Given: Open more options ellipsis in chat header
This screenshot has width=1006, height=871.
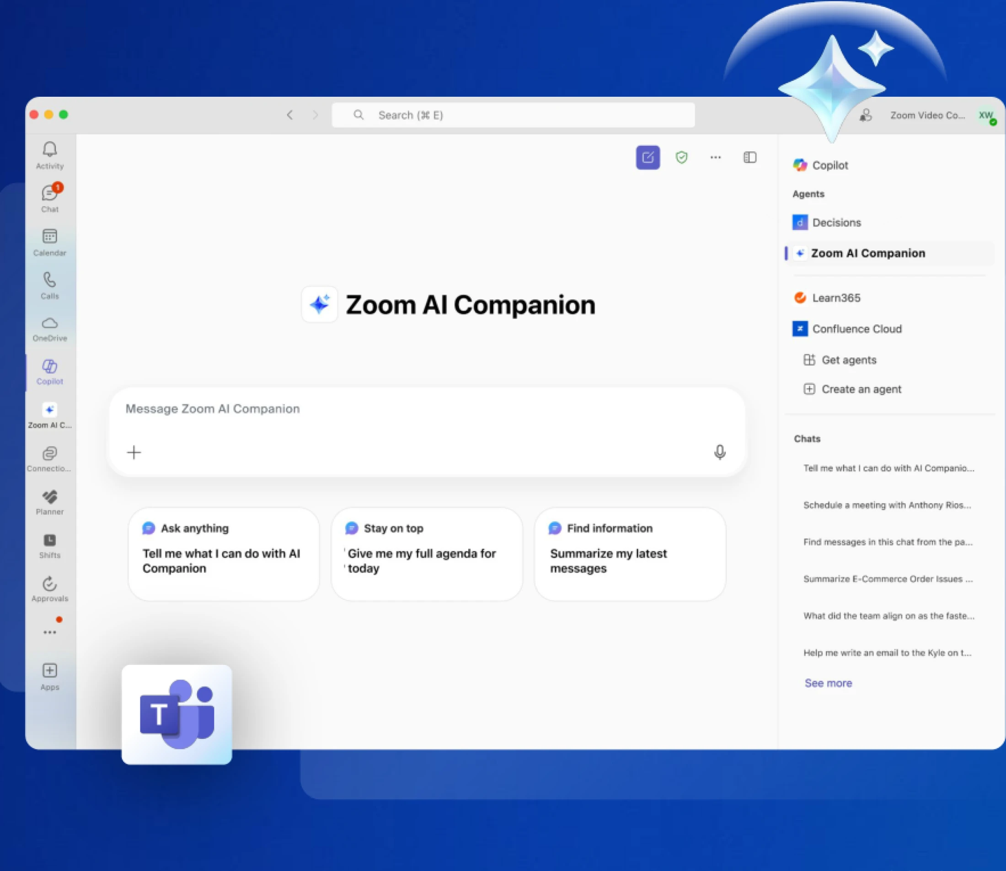Looking at the screenshot, I should pos(716,158).
